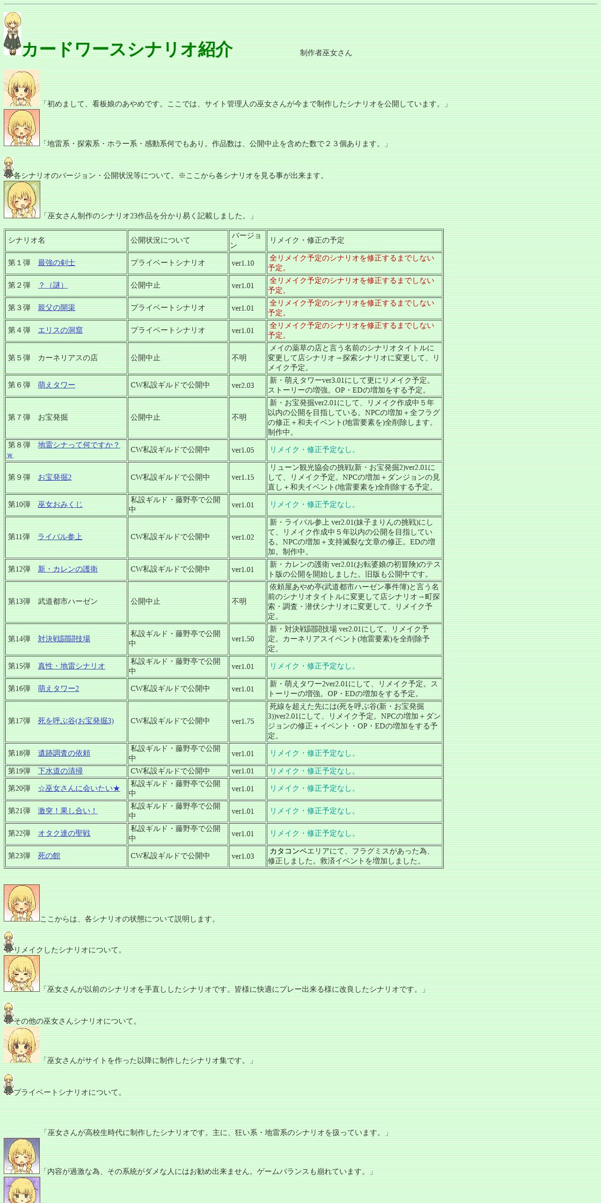Open the ☆巫女さんに会いたい★ link
Viewport: 601px width, 1203px height.
click(x=79, y=789)
